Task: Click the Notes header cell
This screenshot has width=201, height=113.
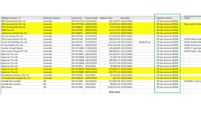Action: click(193, 18)
